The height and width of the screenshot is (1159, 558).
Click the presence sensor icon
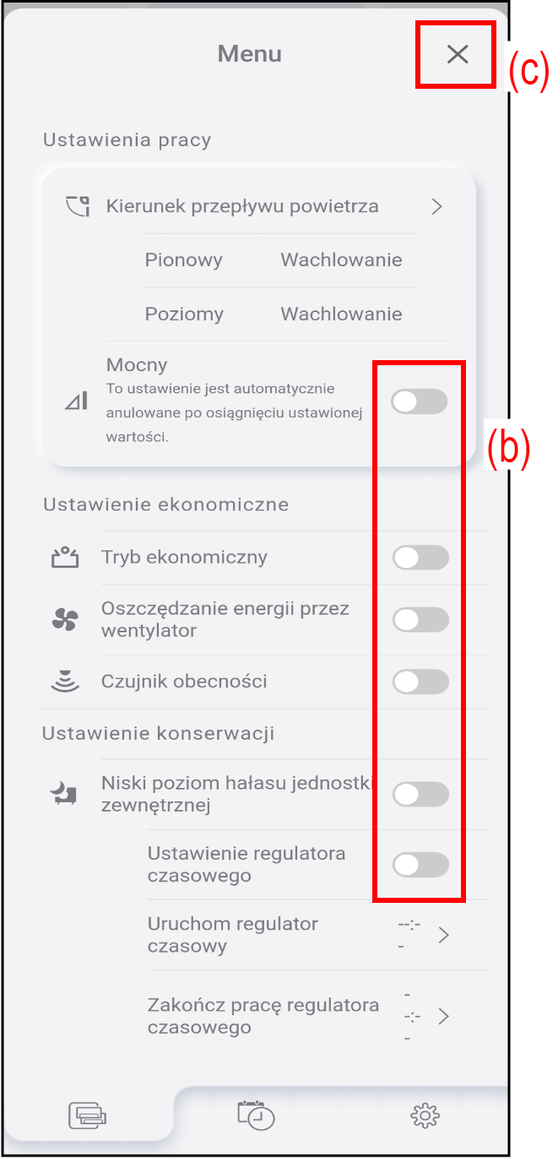65,681
